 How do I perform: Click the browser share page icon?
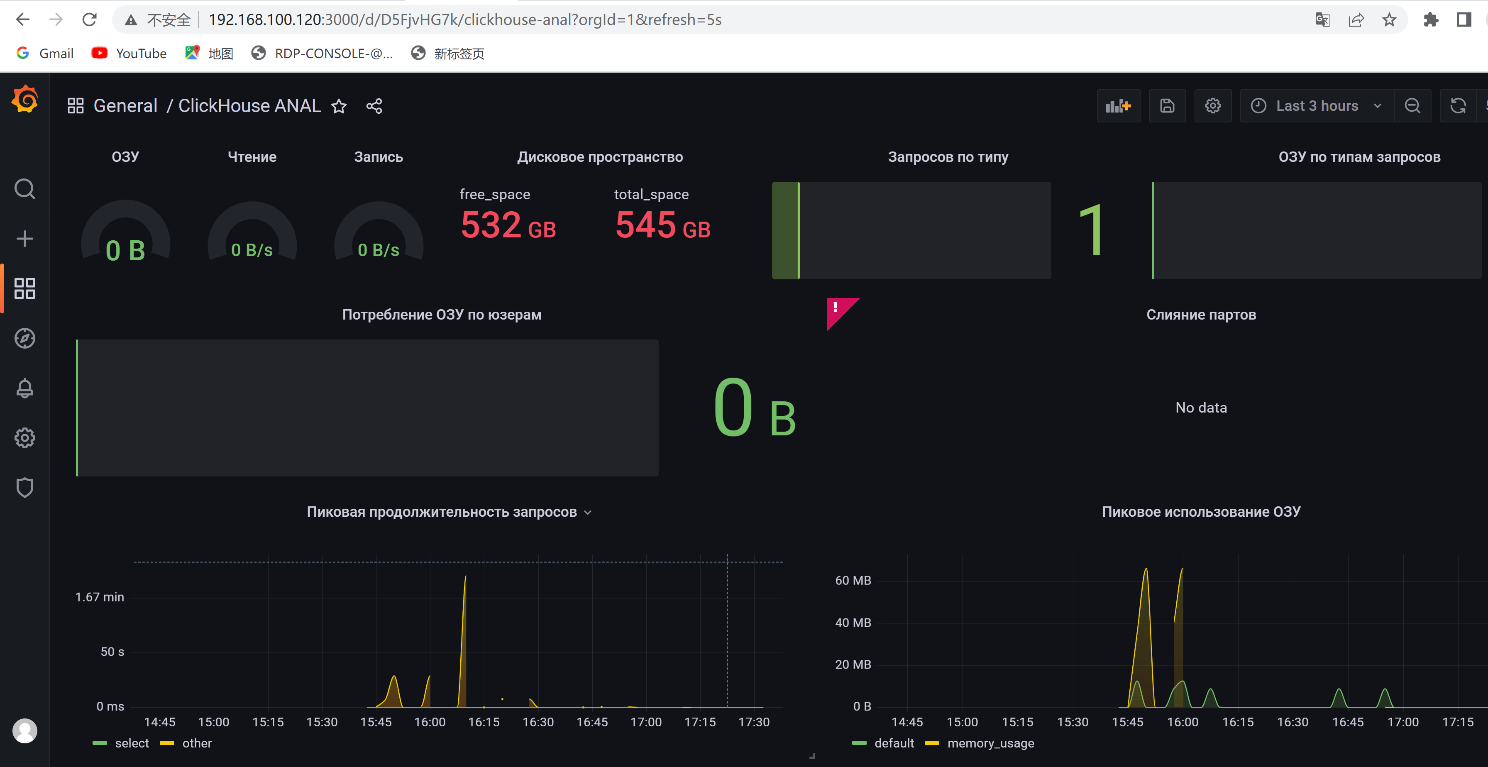tap(1356, 20)
